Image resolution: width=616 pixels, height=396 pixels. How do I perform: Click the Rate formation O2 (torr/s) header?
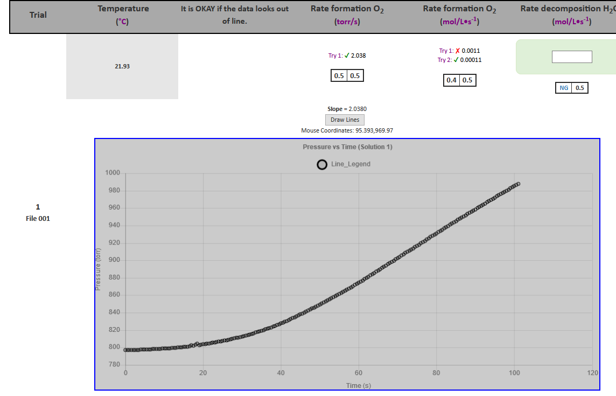tap(347, 15)
